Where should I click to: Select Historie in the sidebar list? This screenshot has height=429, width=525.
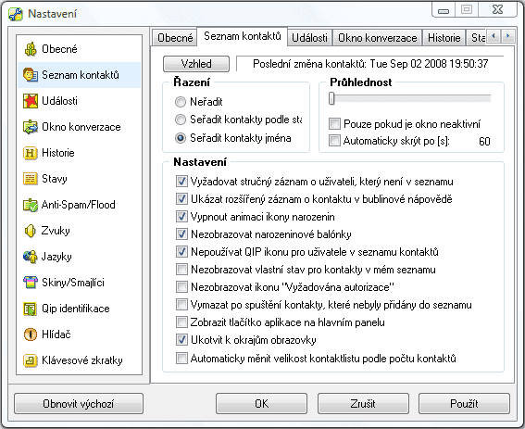80,153
